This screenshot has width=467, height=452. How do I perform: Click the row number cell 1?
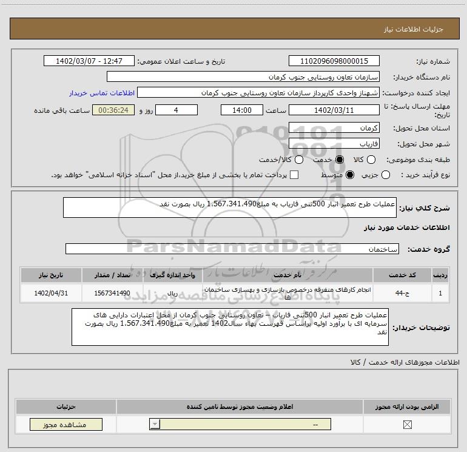click(x=440, y=293)
